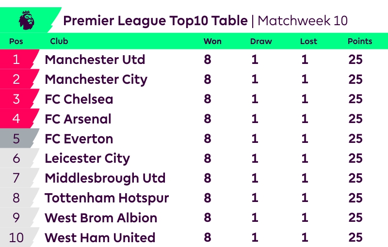Open the FC Chelsea club entry
Image resolution: width=388 pixels, height=247 pixels.
79,99
